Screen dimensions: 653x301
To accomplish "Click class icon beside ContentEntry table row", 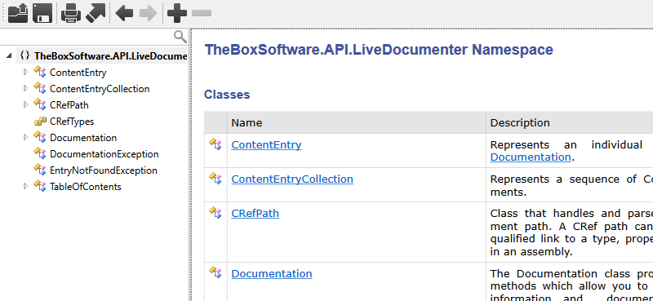I will 215,144.
